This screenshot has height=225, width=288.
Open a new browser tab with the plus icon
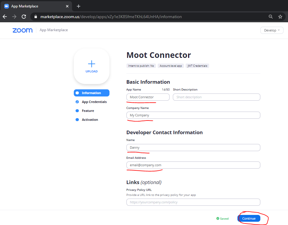(79, 6)
